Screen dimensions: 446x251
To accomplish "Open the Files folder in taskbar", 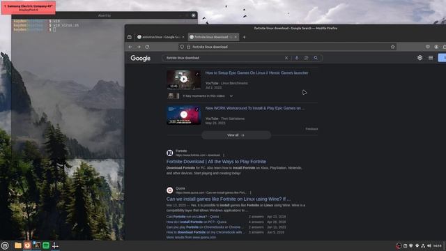I will (x=18, y=245).
